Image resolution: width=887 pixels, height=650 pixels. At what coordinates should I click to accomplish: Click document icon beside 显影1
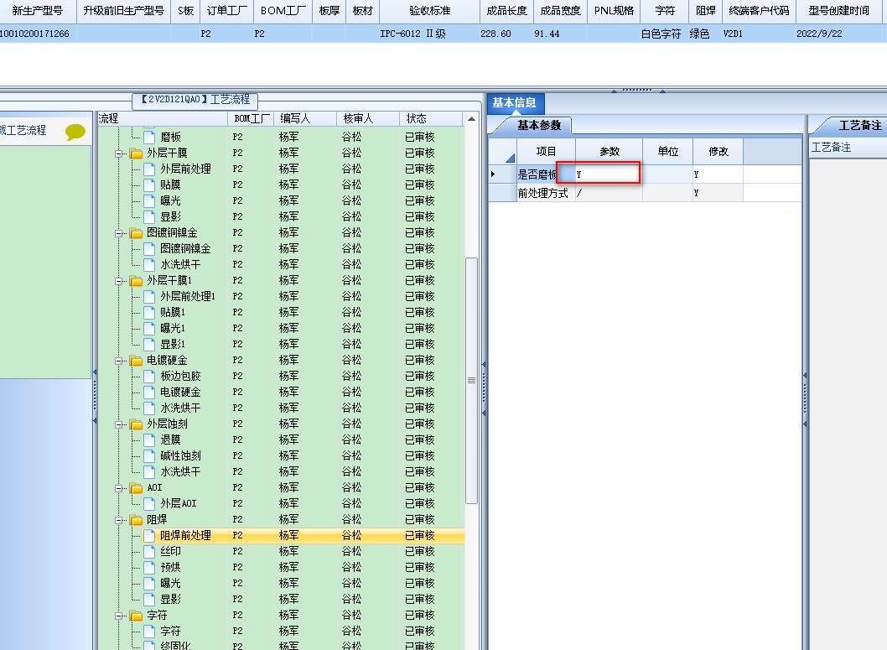pos(149,344)
